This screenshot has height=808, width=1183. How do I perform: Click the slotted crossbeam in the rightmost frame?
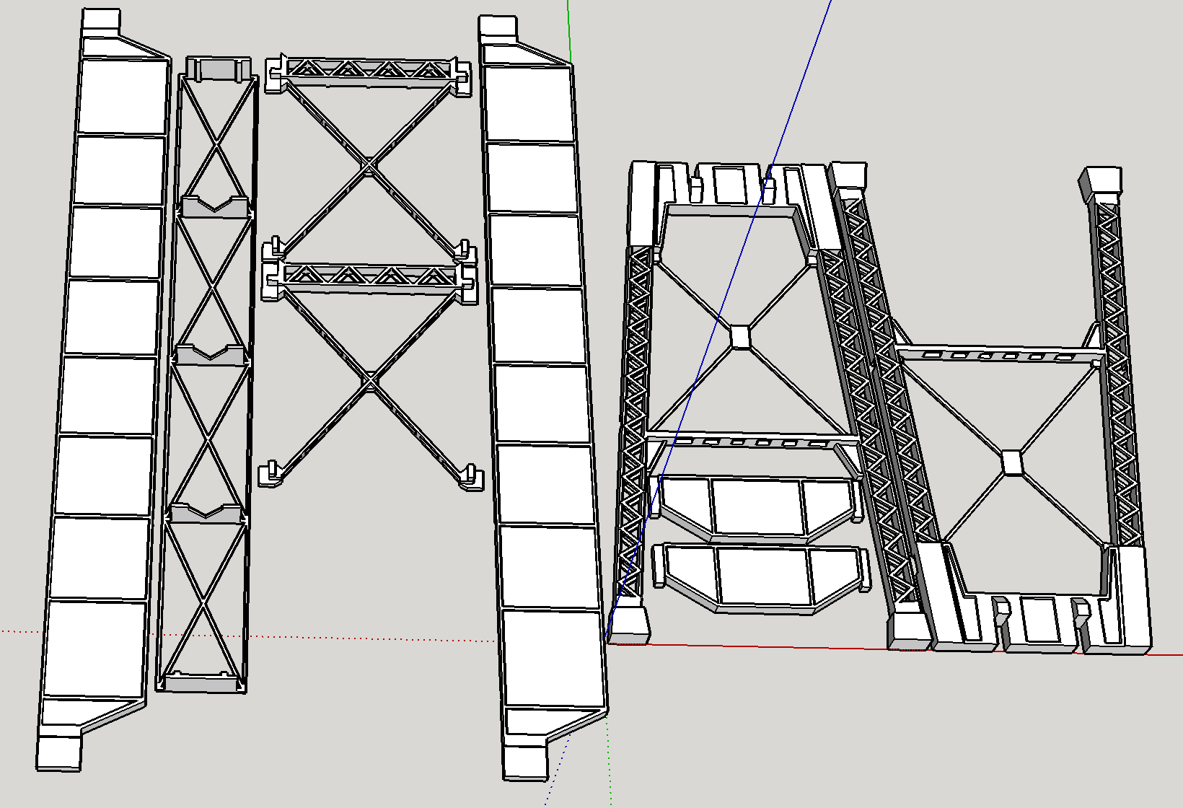click(x=1001, y=354)
